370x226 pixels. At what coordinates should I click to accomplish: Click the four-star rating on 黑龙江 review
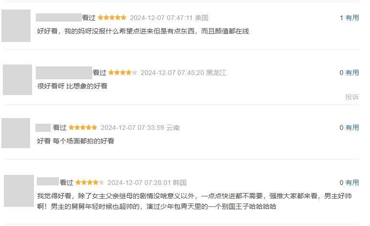pyautogui.click(x=123, y=73)
